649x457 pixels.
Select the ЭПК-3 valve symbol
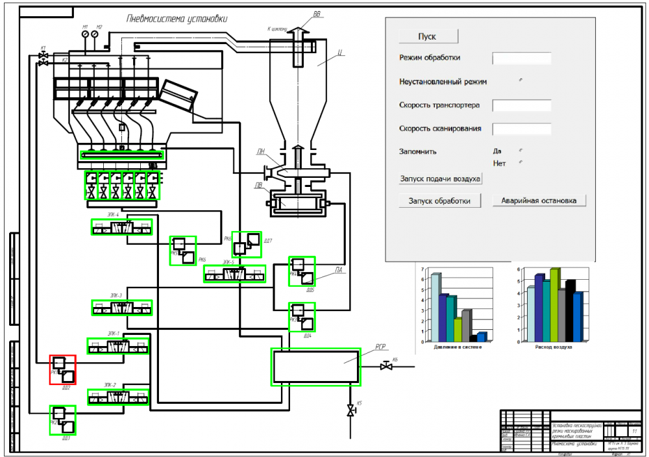click(121, 308)
